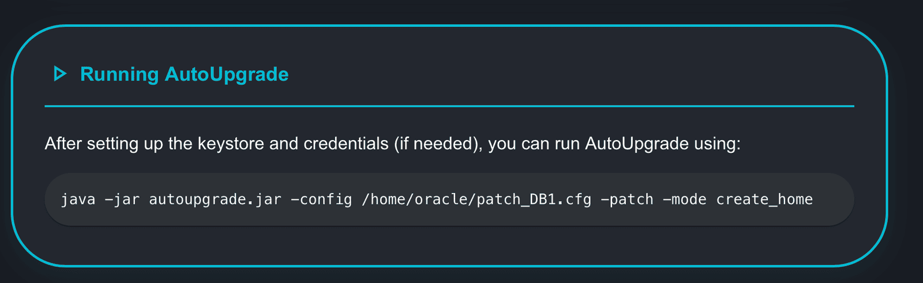923x283 pixels.
Task: Click the word "Running" in the heading
Action: pos(119,74)
